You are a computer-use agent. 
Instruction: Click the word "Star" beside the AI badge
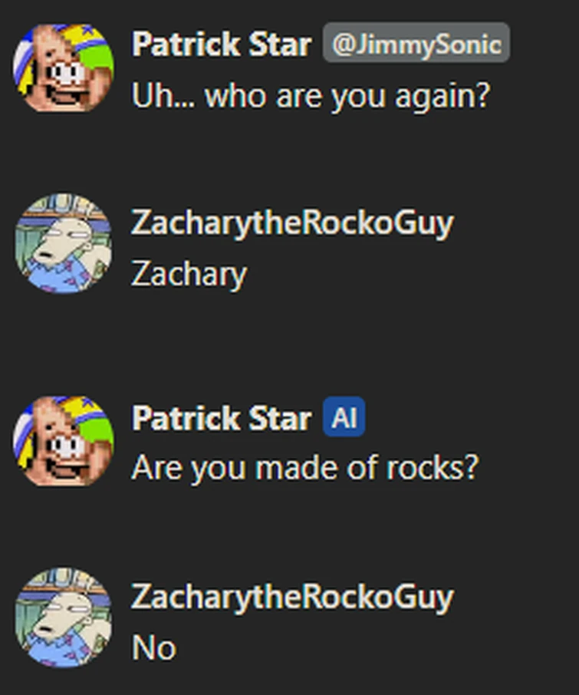click(x=280, y=418)
